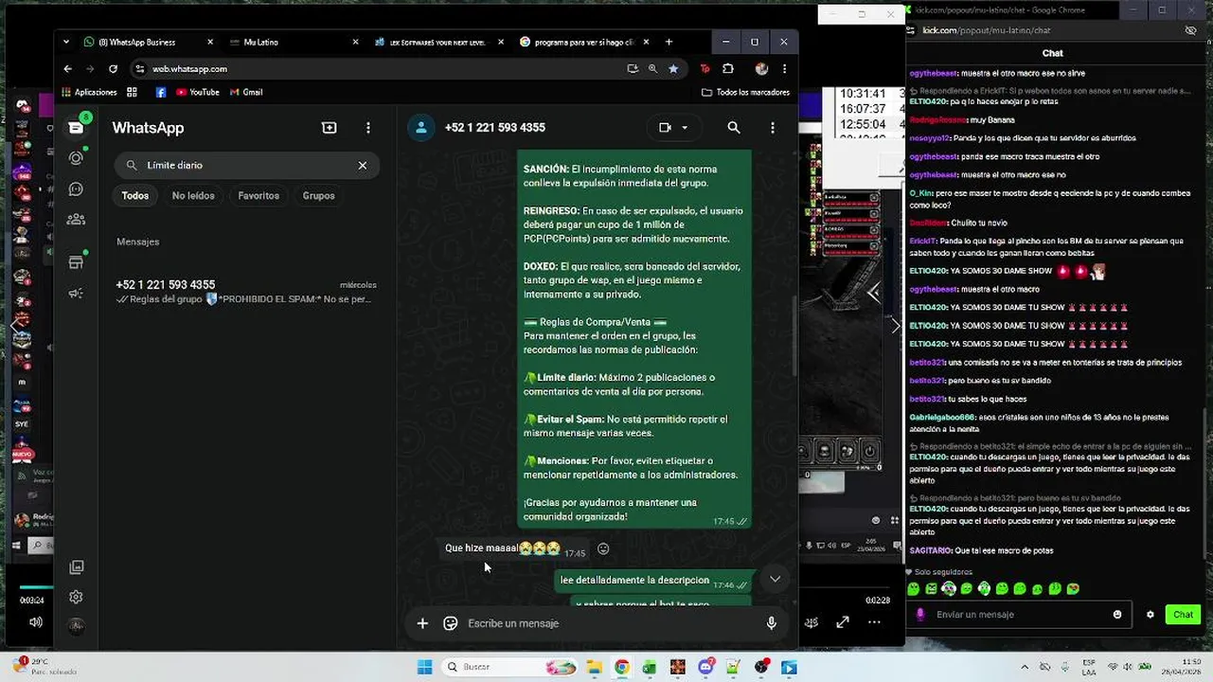Select the 'Grupos' chat filter

click(x=318, y=196)
